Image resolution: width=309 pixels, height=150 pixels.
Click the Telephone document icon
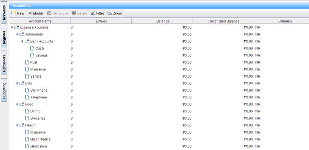[x=27, y=97]
